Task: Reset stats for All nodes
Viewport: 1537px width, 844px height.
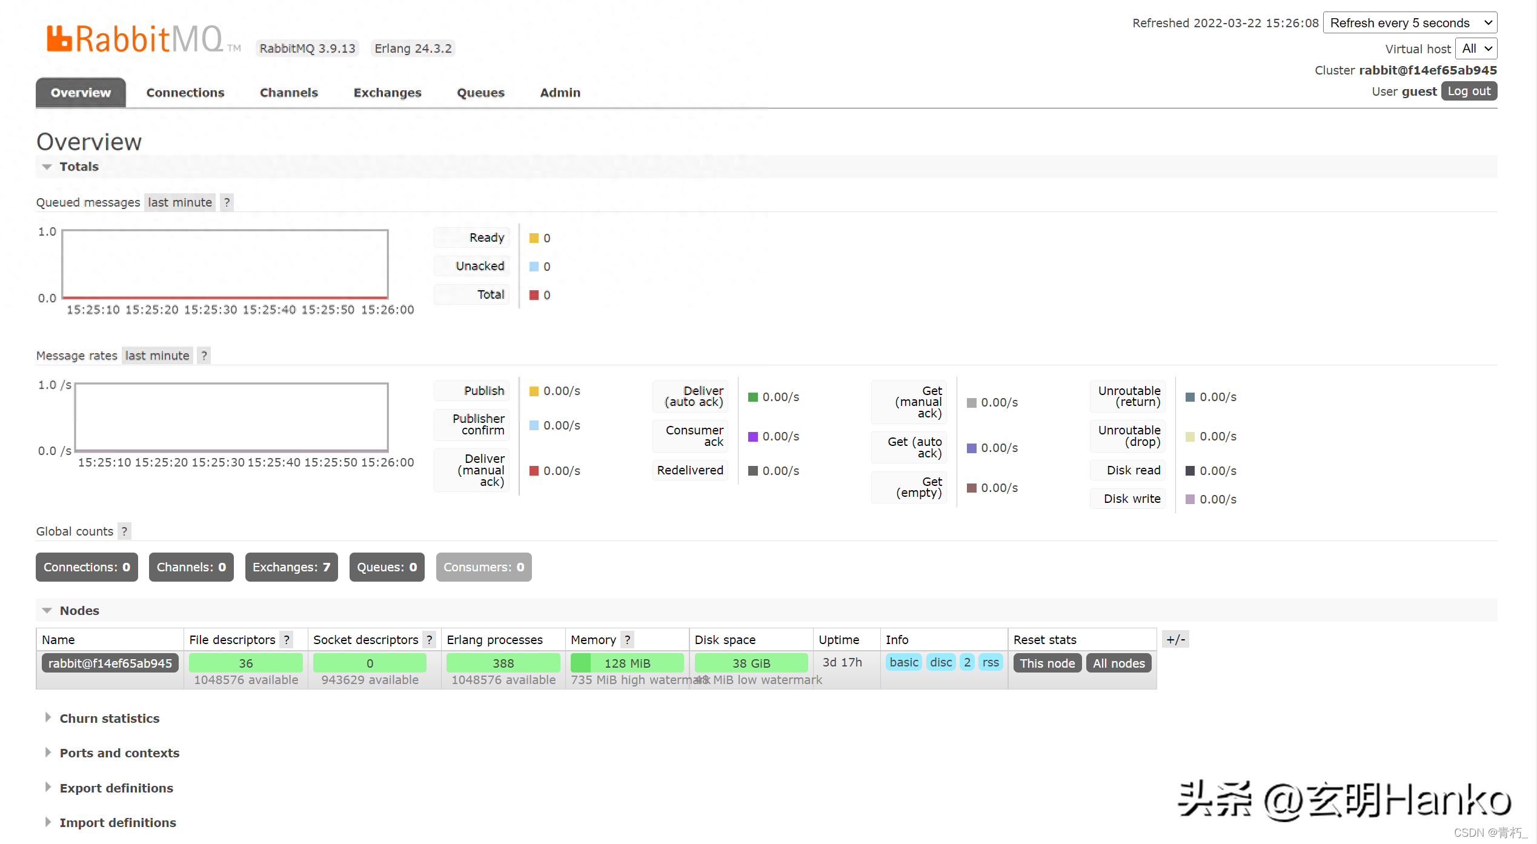Action: point(1118,663)
